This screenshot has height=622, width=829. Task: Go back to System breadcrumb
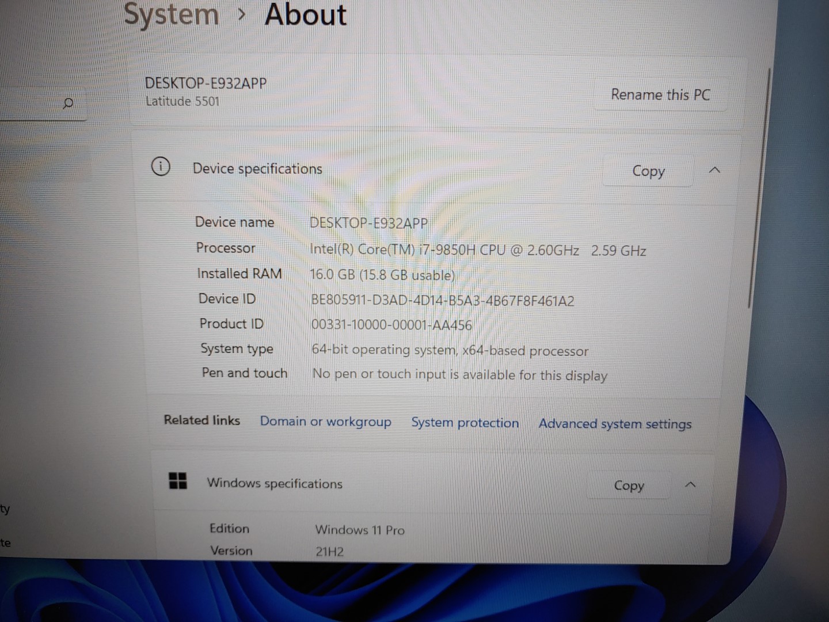[172, 14]
